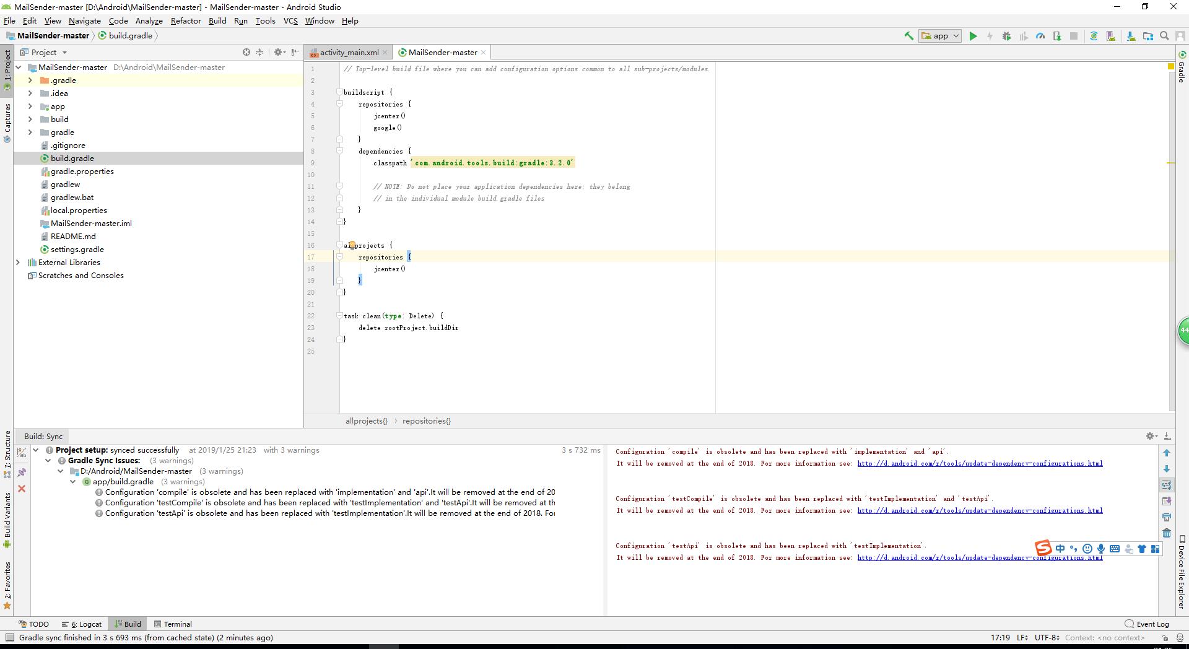Image resolution: width=1189 pixels, height=649 pixels.
Task: Clear build output with trash icon
Action: point(1167,533)
